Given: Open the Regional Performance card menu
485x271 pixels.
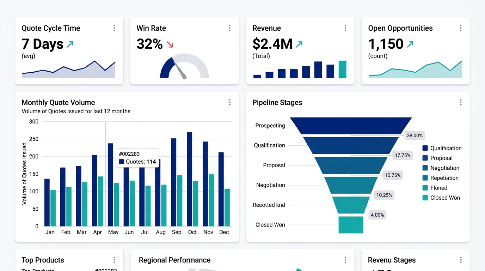Looking at the screenshot, I should pyautogui.click(x=345, y=260).
